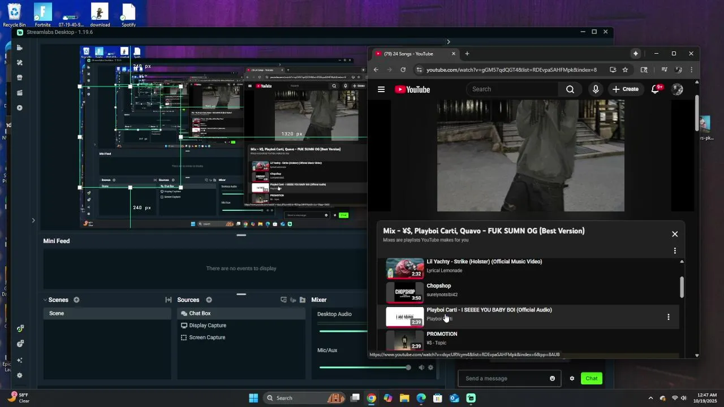Screen dimensions: 724x407
Task: Go back in the Chrome browser
Action: (x=376, y=70)
